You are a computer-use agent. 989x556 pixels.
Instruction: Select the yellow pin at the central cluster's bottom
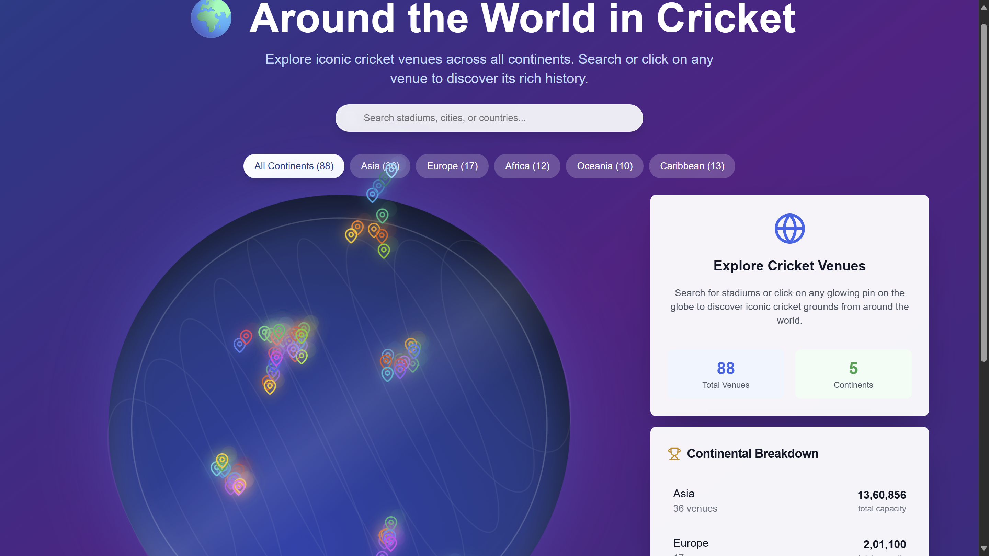coord(270,387)
